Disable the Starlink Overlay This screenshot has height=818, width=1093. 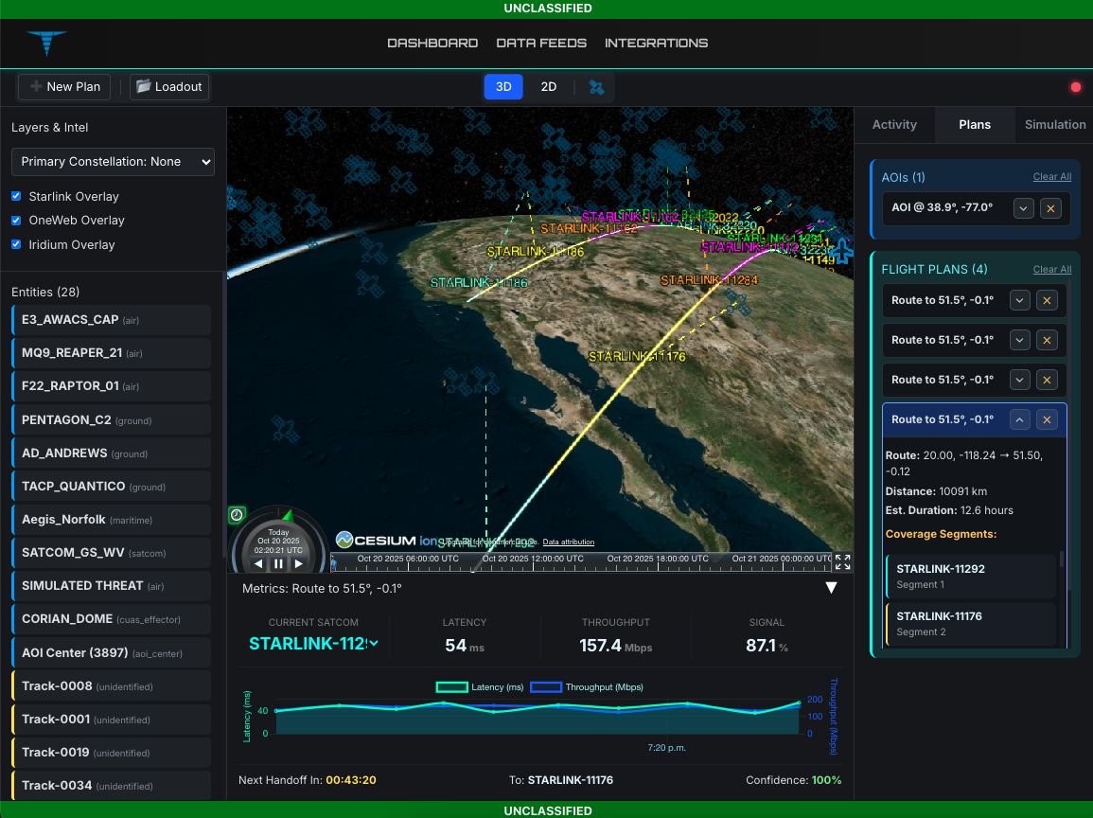pos(15,196)
